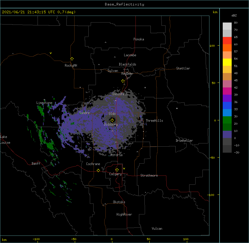Click the Didsbury town label

coord(111,124)
